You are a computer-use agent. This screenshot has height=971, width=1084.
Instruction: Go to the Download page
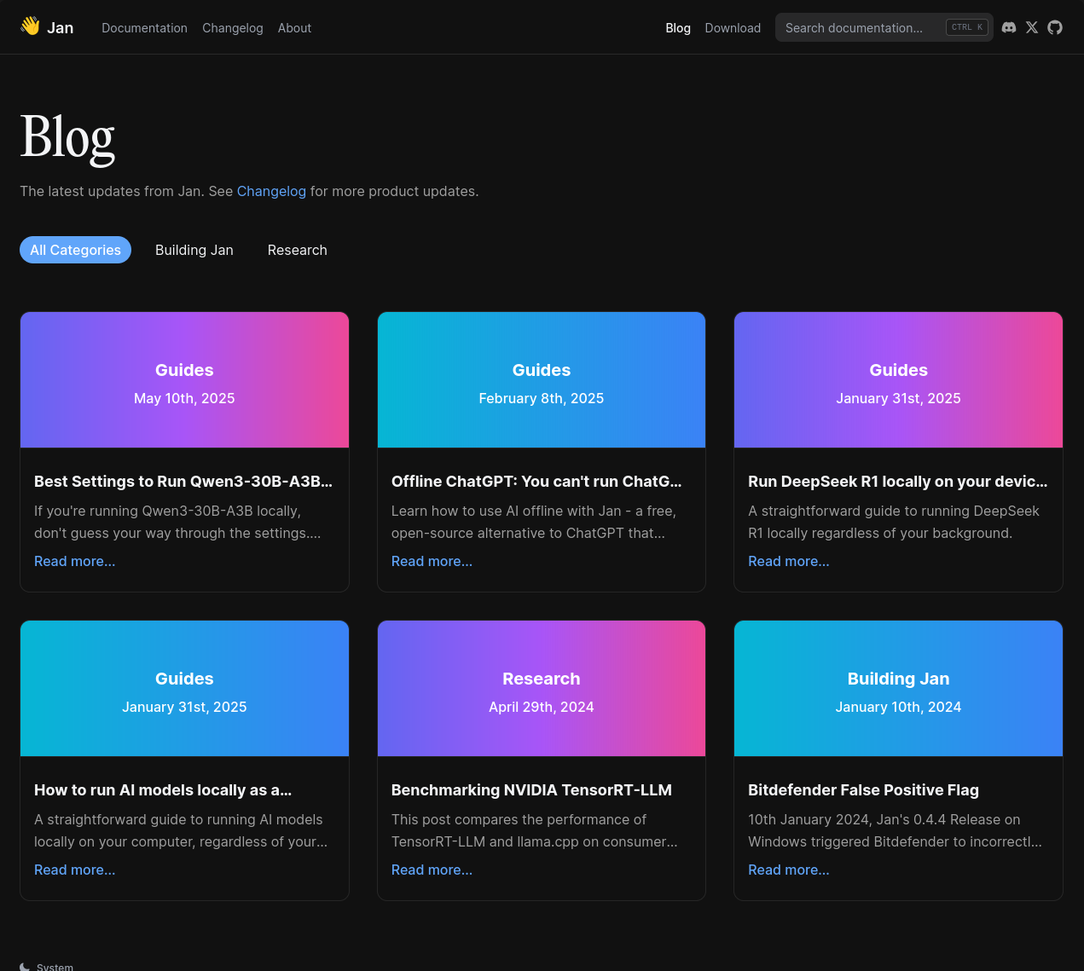point(732,28)
